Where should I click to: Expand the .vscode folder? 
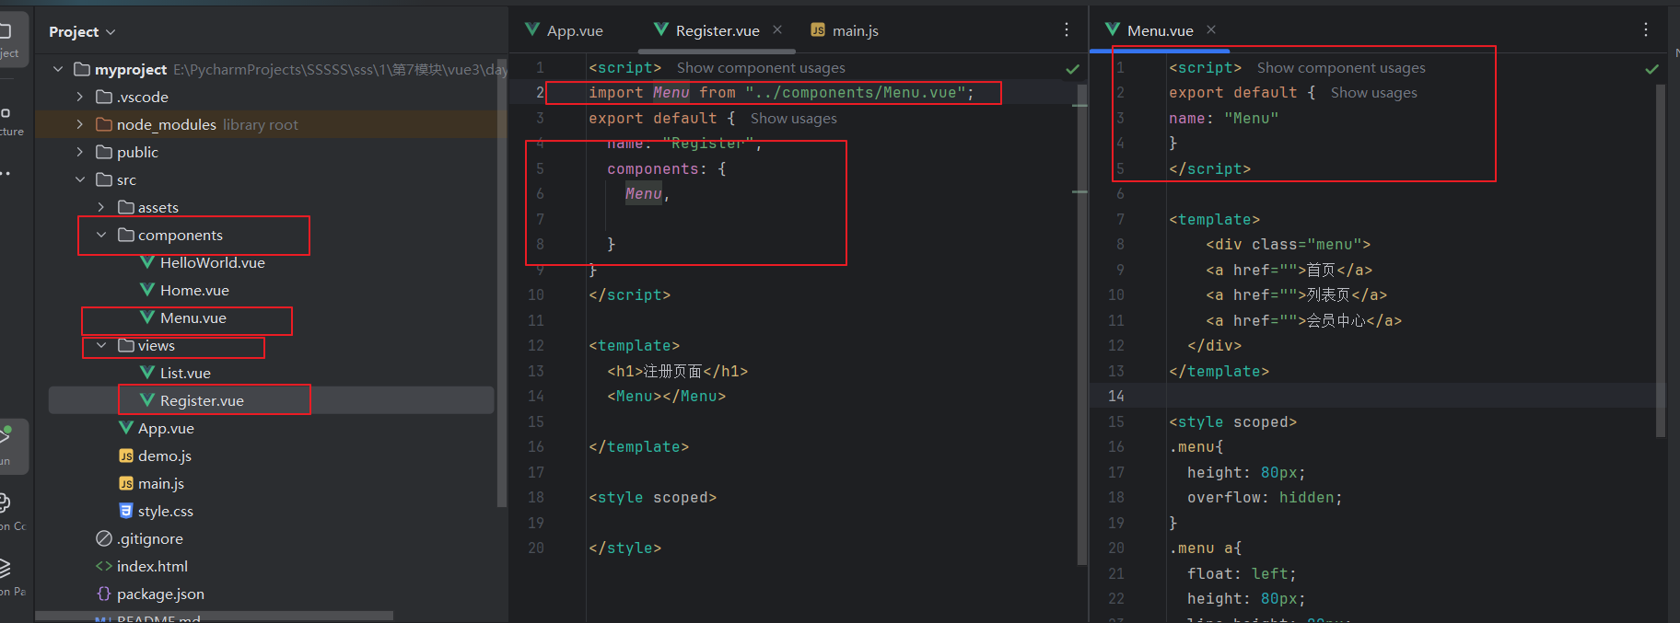(80, 97)
